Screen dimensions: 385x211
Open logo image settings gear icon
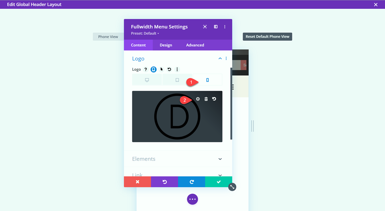(x=198, y=99)
